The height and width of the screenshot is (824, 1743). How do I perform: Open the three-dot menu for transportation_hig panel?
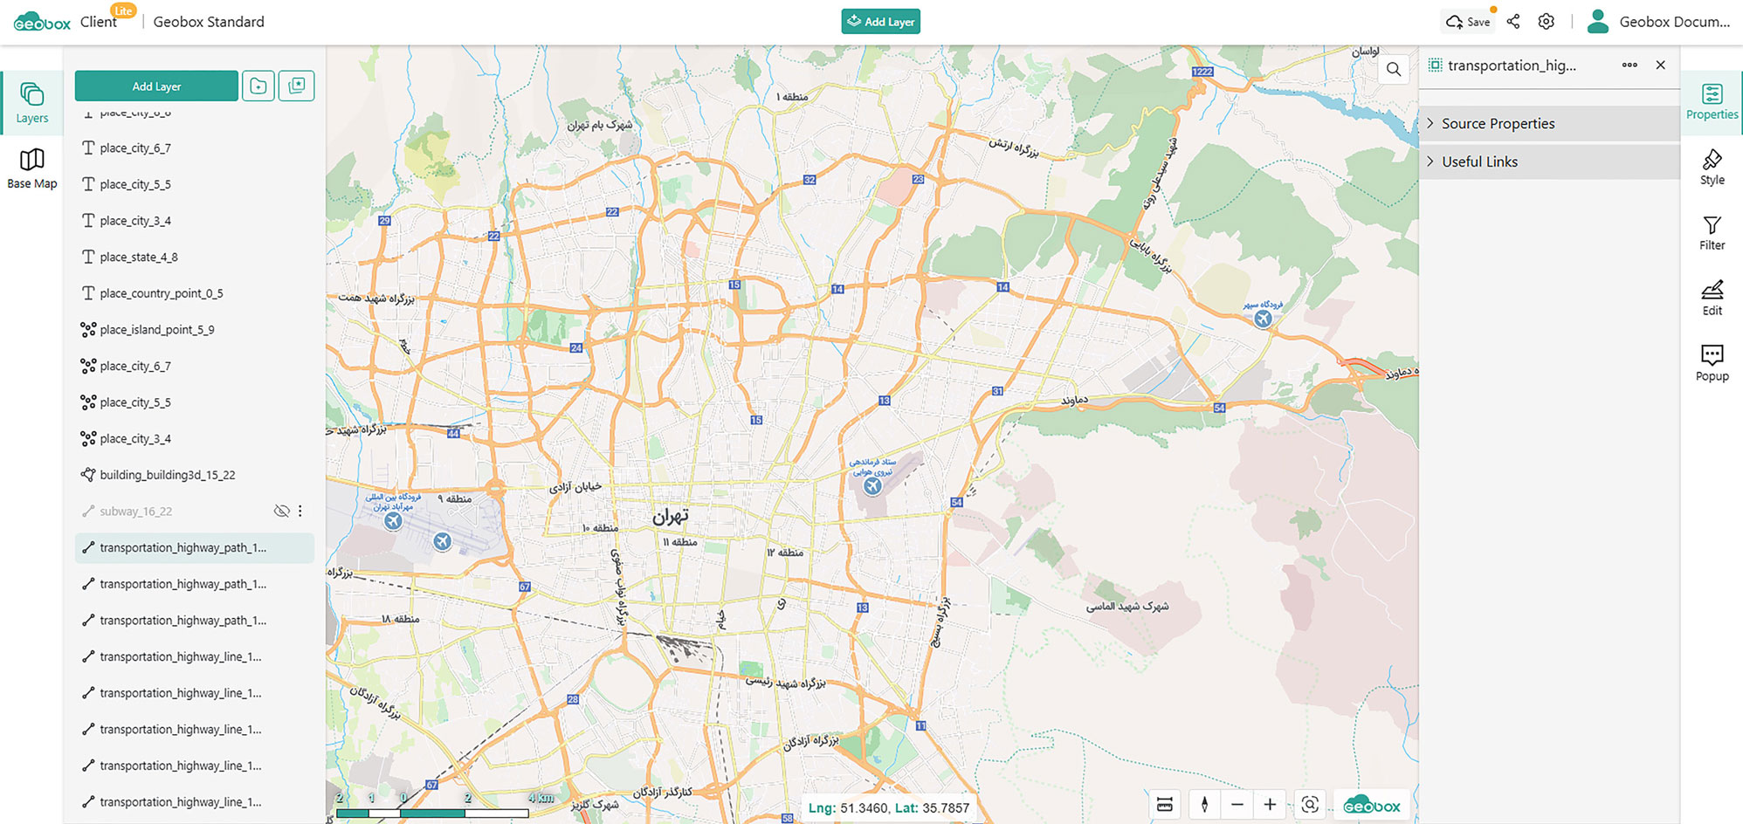pos(1629,65)
